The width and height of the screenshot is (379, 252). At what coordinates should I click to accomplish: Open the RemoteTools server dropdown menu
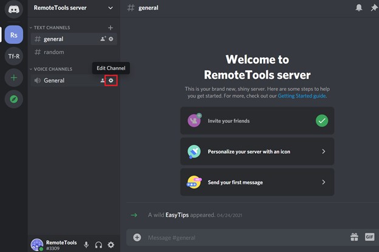[x=73, y=8]
